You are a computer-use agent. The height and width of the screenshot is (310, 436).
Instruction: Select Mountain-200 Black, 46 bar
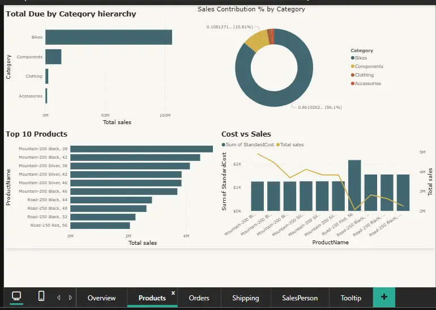pos(124,192)
